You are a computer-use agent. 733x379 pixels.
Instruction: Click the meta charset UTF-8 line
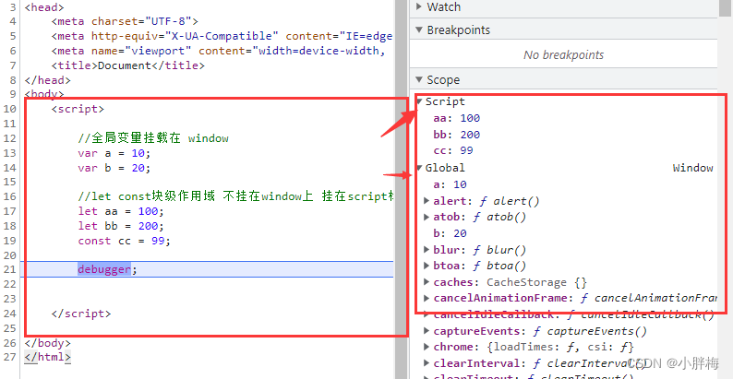125,21
